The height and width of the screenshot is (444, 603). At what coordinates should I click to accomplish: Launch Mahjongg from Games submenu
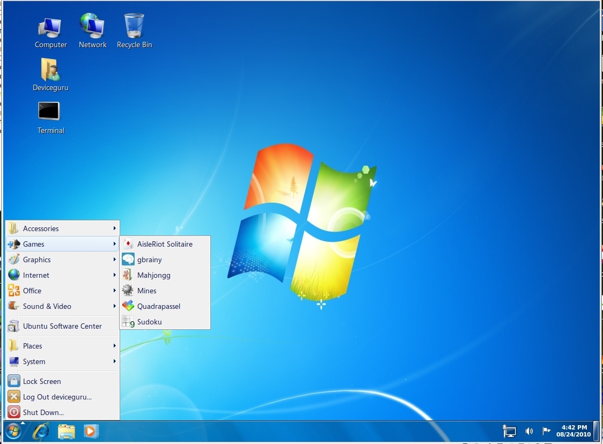(x=165, y=275)
